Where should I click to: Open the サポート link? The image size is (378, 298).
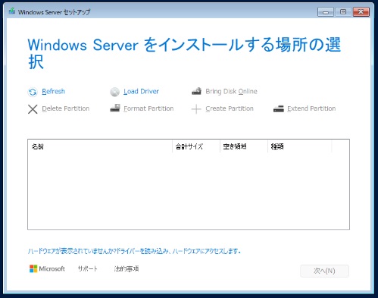point(88,268)
